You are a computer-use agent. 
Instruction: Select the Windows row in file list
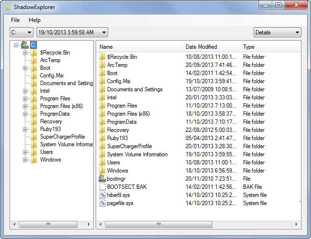(199, 171)
